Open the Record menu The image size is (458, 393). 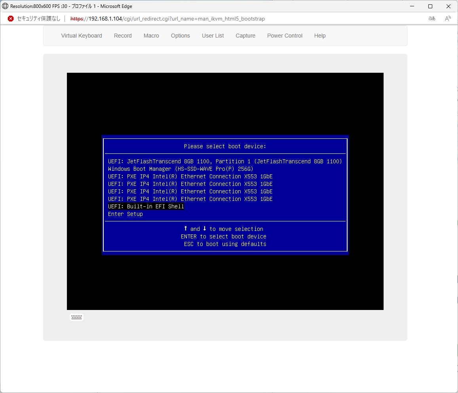[x=123, y=36]
